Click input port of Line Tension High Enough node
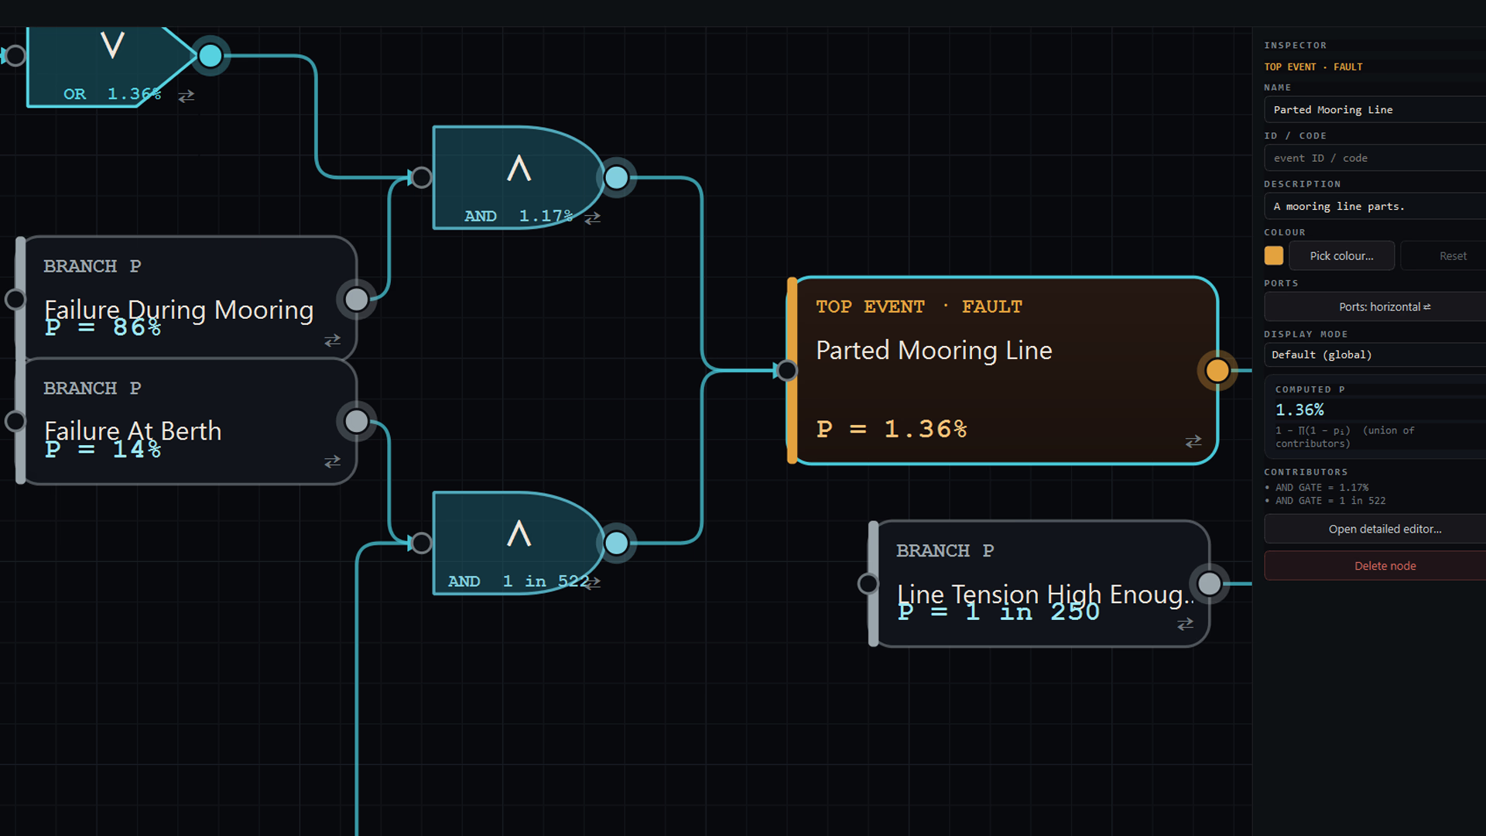 pos(868,584)
